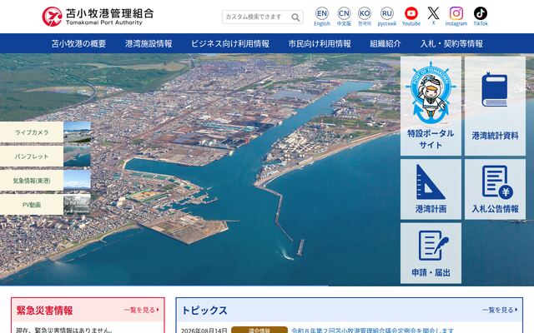Open the 港湾施設情報 menu

pyautogui.click(x=149, y=43)
